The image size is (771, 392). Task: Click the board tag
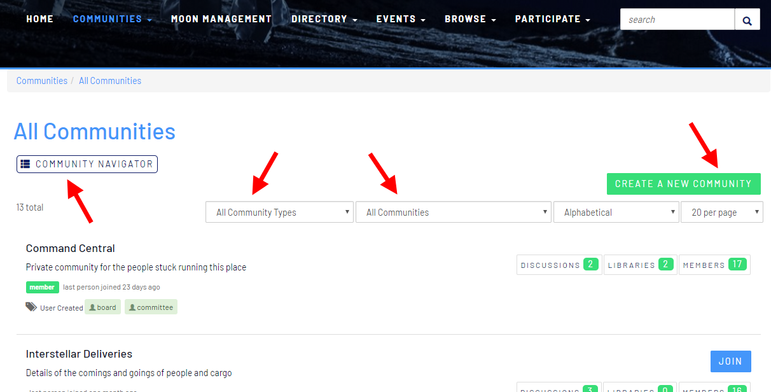[x=102, y=307]
